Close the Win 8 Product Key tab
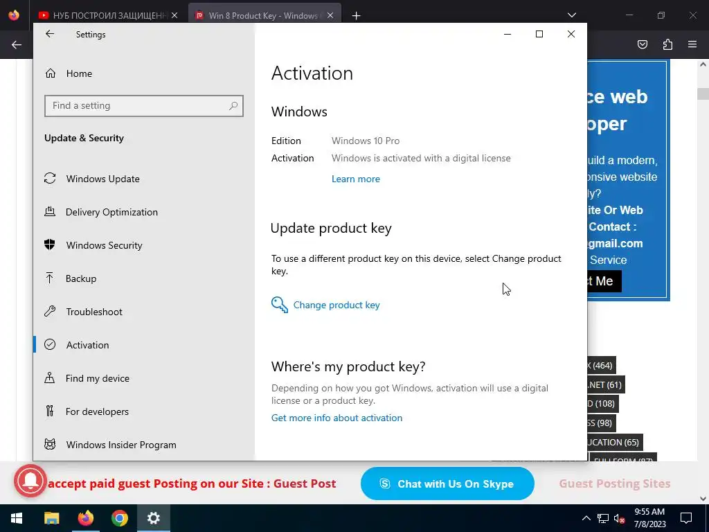This screenshot has height=532, width=709. (x=330, y=15)
